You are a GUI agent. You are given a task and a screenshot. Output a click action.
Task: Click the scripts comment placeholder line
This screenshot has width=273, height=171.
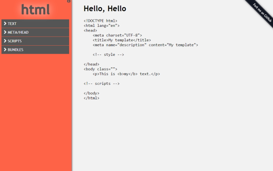[x=102, y=84]
